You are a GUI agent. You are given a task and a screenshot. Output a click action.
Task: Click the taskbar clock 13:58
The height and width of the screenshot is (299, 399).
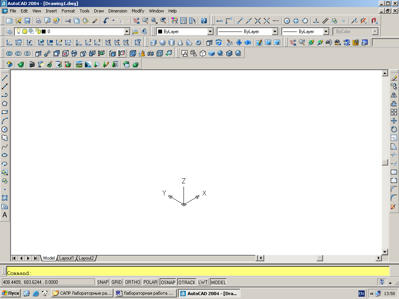pos(389,294)
